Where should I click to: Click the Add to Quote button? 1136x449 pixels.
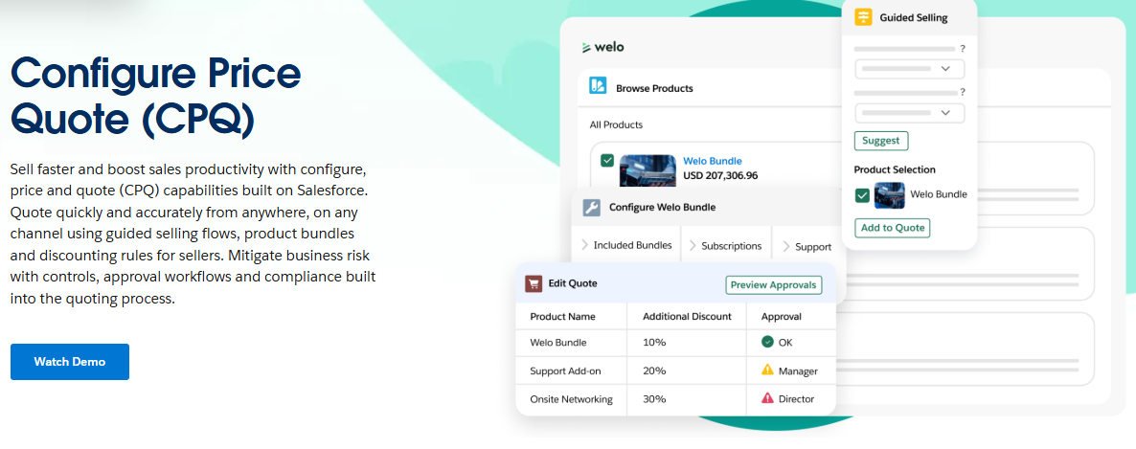tap(892, 228)
